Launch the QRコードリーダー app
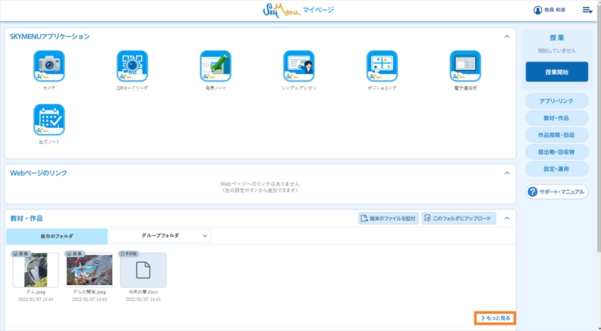Viewport: 601px width, 331px height. 132,66
